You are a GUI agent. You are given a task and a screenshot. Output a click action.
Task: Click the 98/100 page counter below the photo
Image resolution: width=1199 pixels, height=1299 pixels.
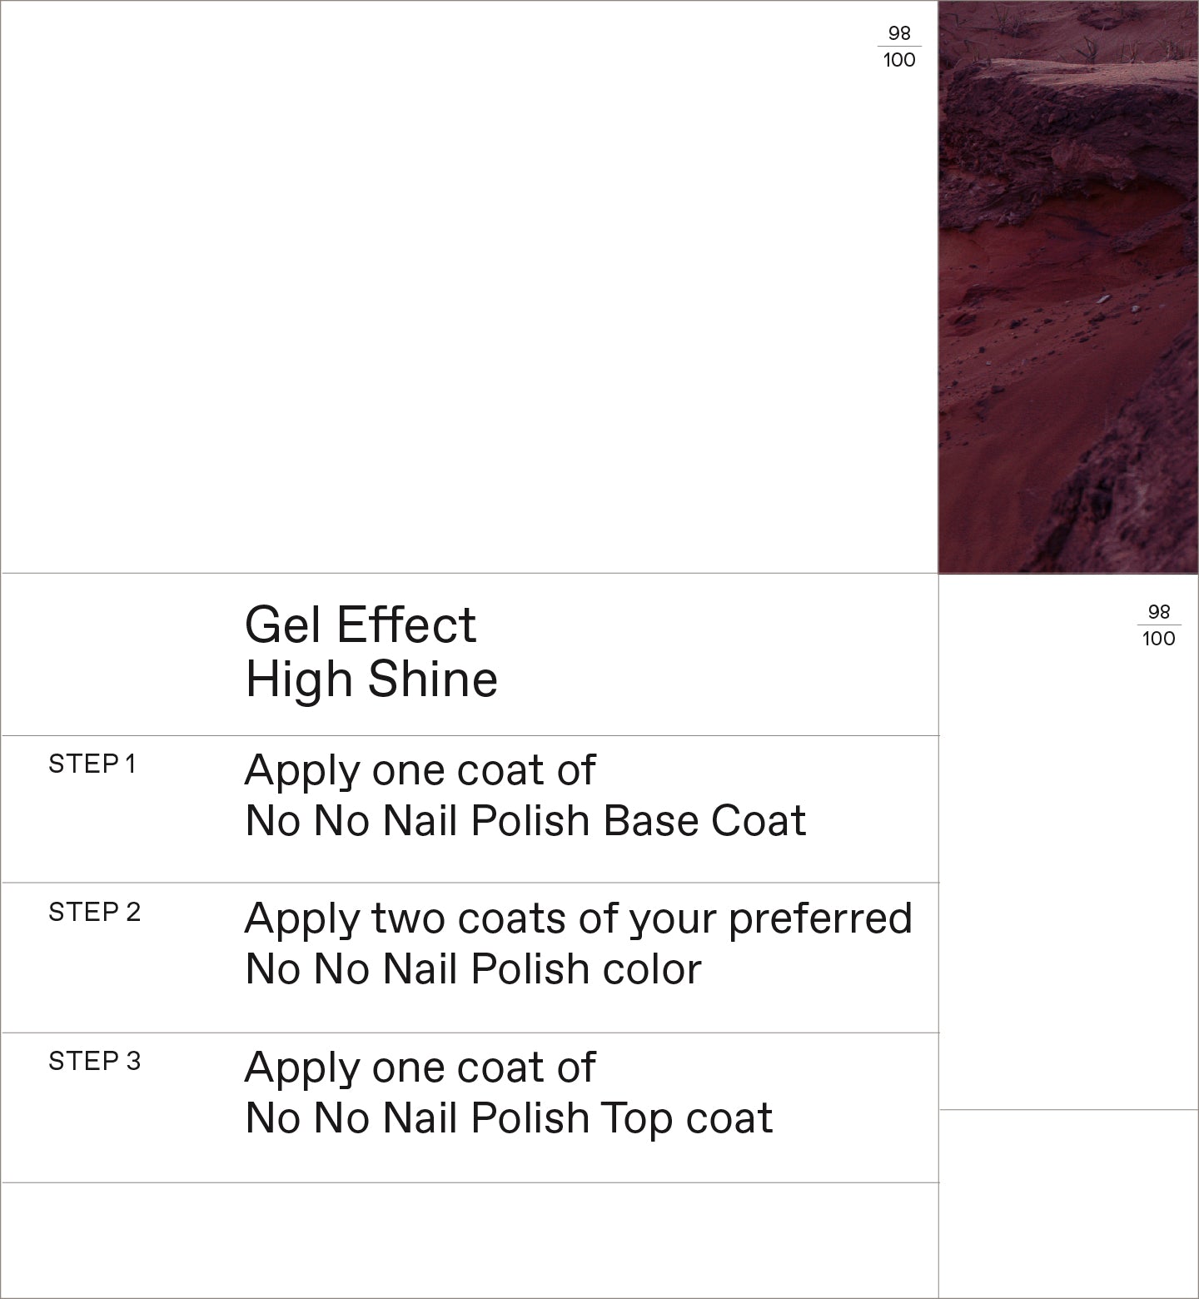pyautogui.click(x=1158, y=625)
